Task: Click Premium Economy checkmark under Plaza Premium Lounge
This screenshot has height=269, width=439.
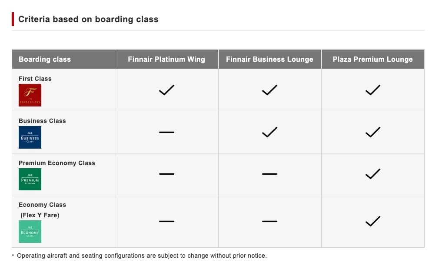Action: tap(372, 174)
